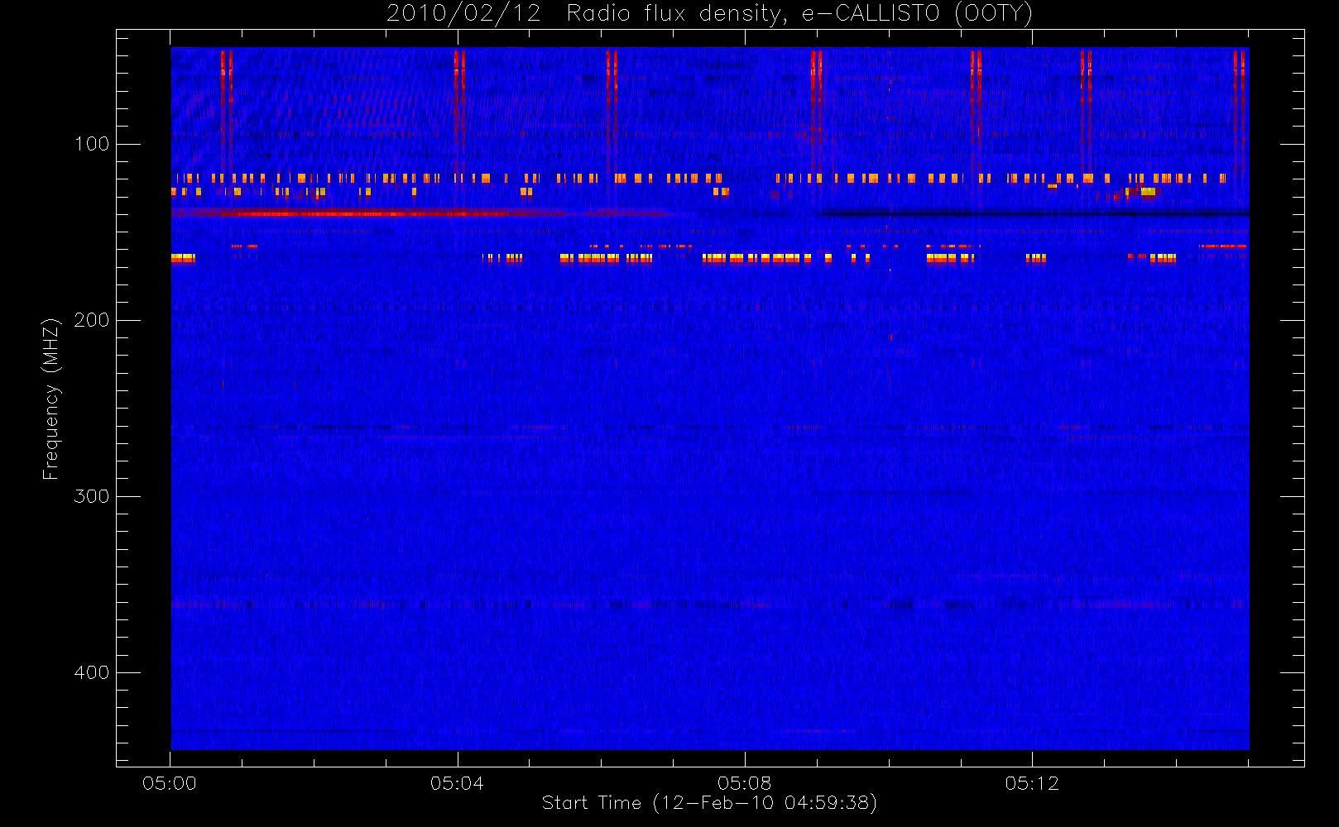
Task: Click the "Frequency (MHZ)" axis label
Action: [x=51, y=399]
